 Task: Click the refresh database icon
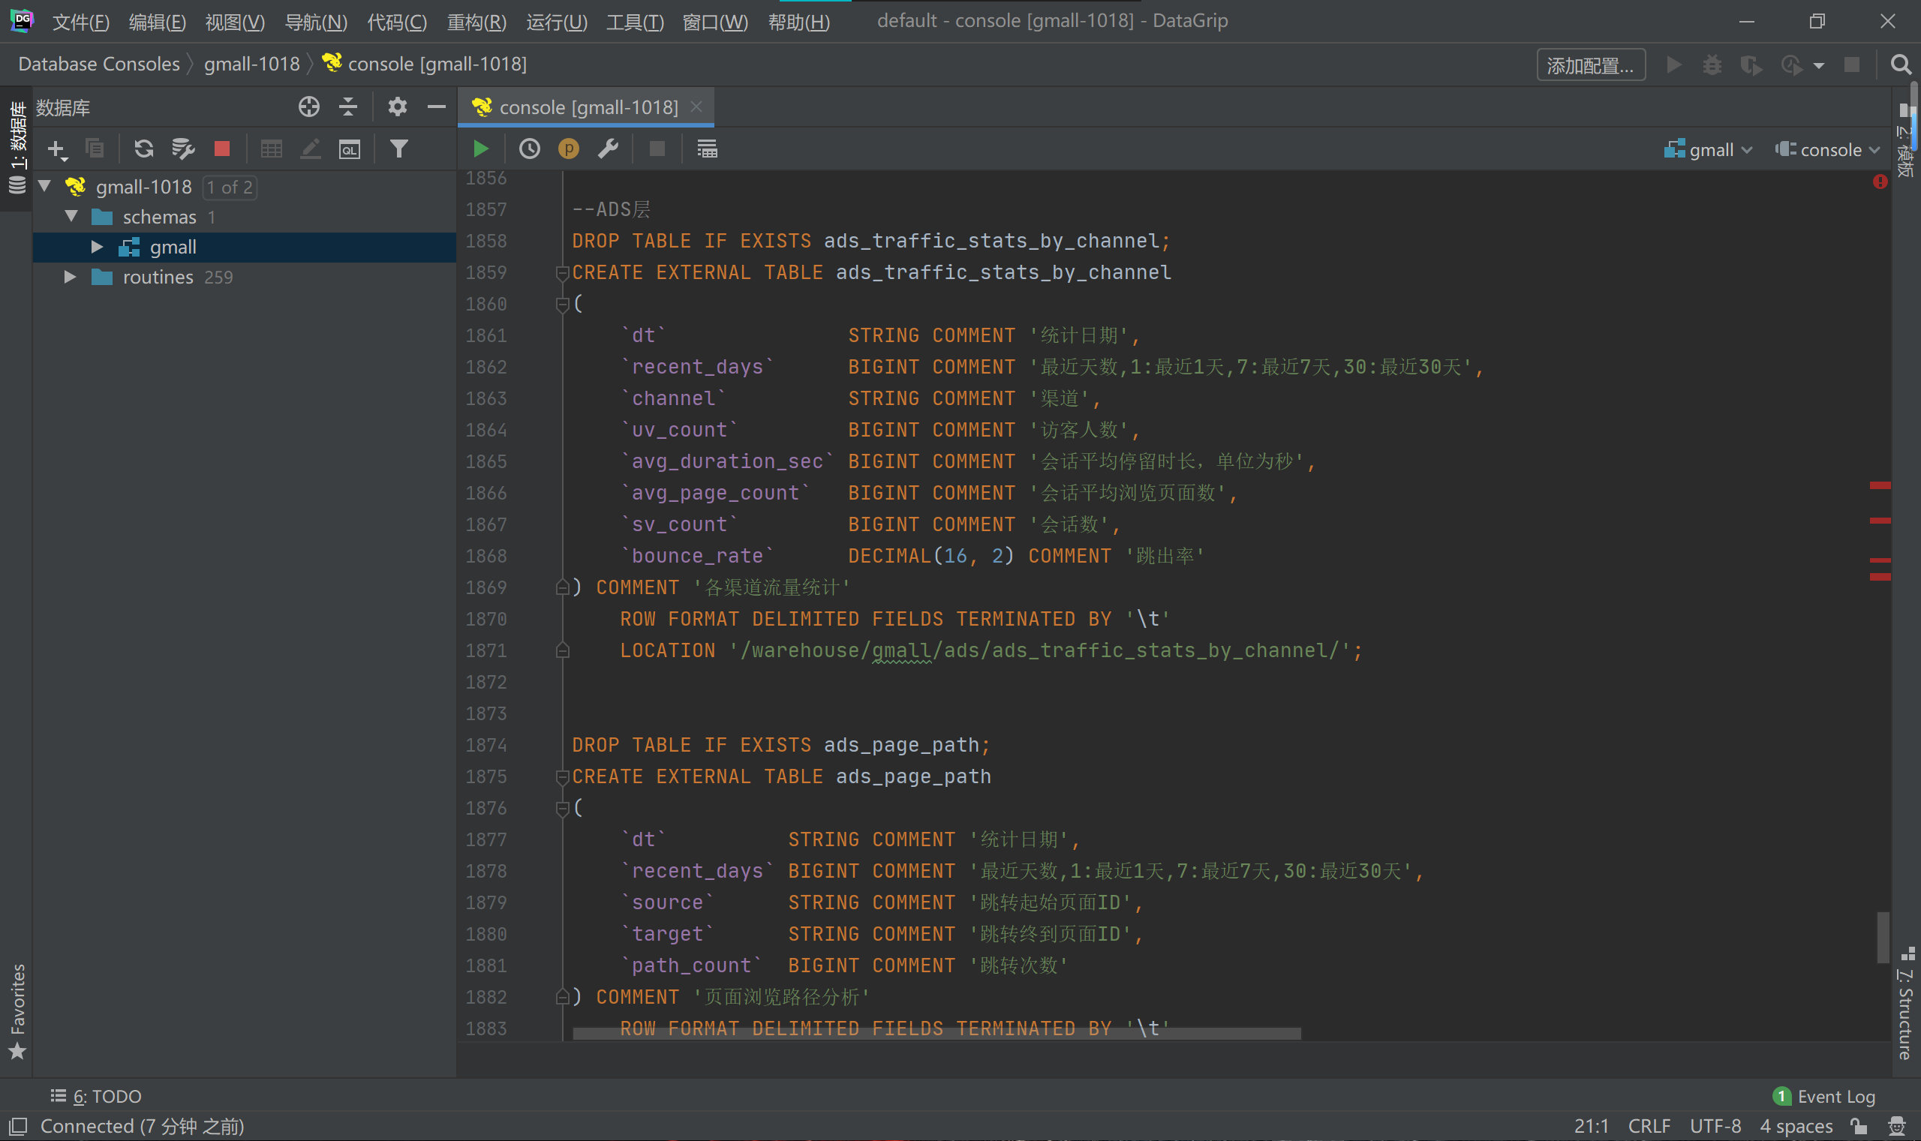pyautogui.click(x=144, y=149)
